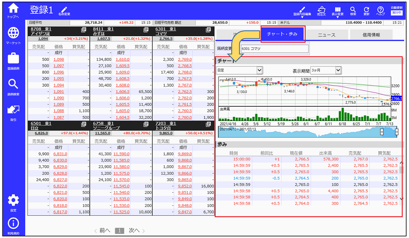The height and width of the screenshot is (238, 409).
Task: Click 名称変更 pencil icon beside 登録1
Action: click(x=64, y=10)
